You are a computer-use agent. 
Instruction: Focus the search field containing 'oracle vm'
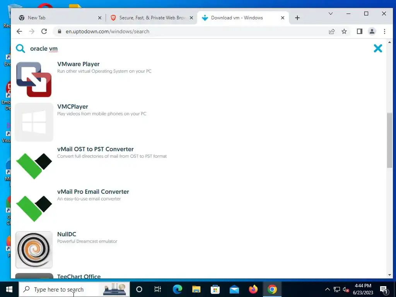pyautogui.click(x=197, y=48)
